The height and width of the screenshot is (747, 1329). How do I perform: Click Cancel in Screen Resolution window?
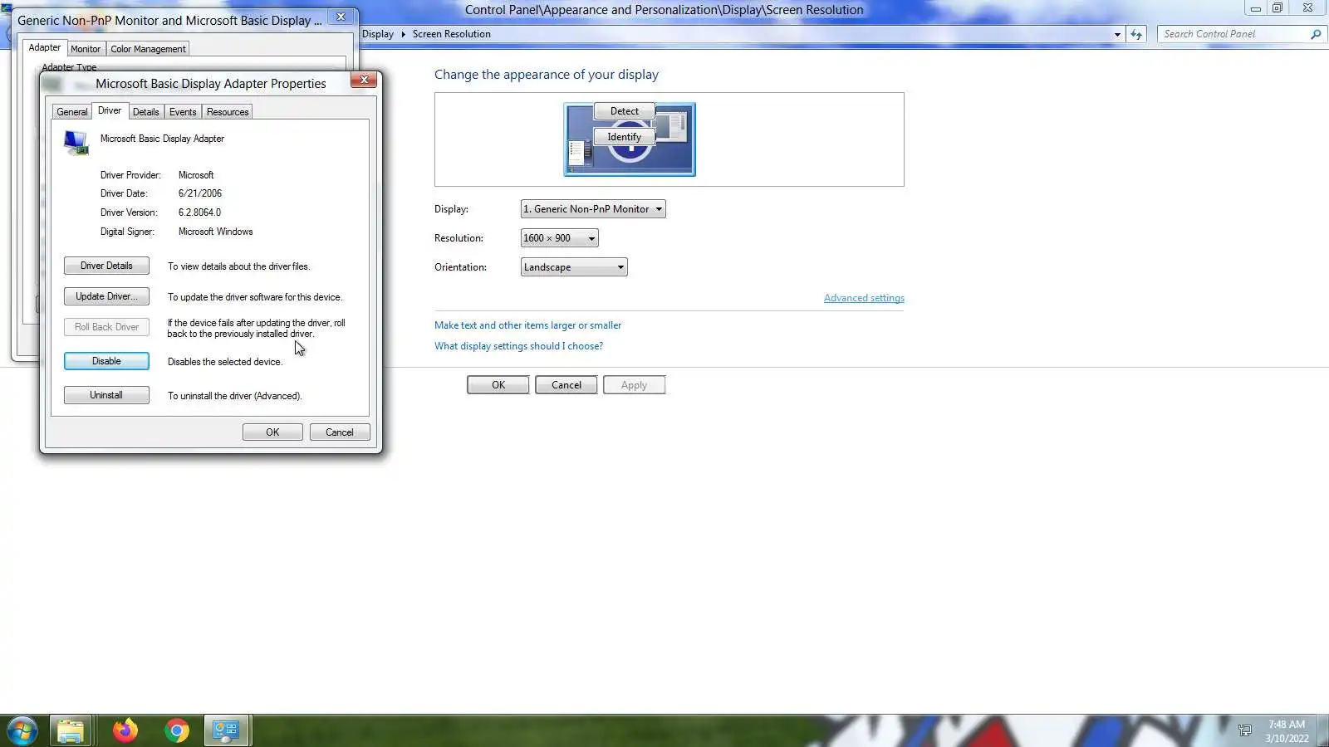566,385
